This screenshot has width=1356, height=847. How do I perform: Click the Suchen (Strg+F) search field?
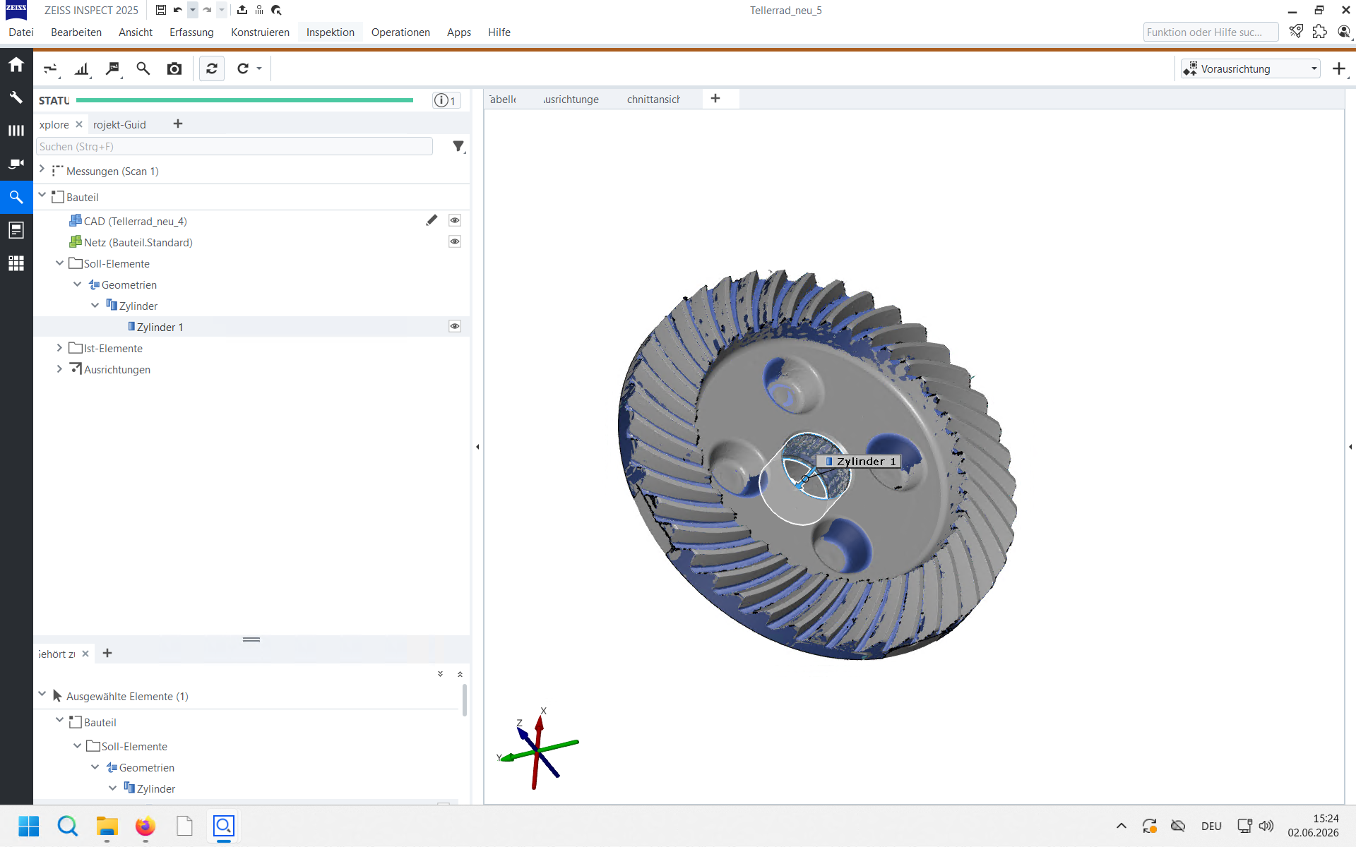point(234,146)
